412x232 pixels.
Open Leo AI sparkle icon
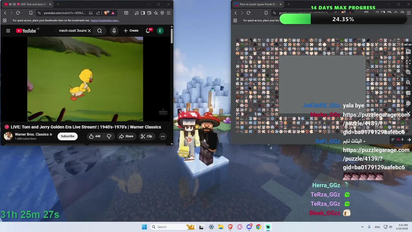[156, 13]
